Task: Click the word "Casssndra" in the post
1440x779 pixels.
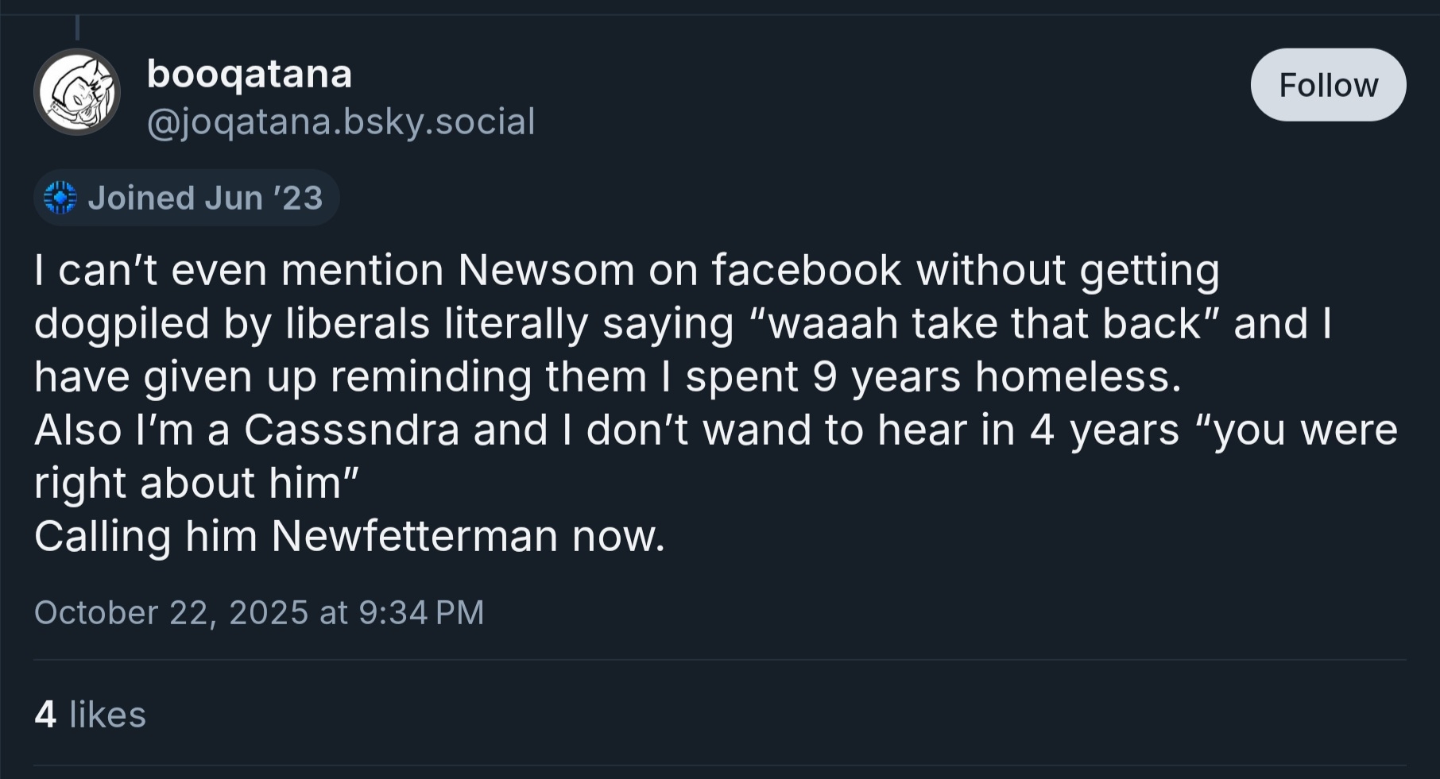Action: (x=351, y=430)
